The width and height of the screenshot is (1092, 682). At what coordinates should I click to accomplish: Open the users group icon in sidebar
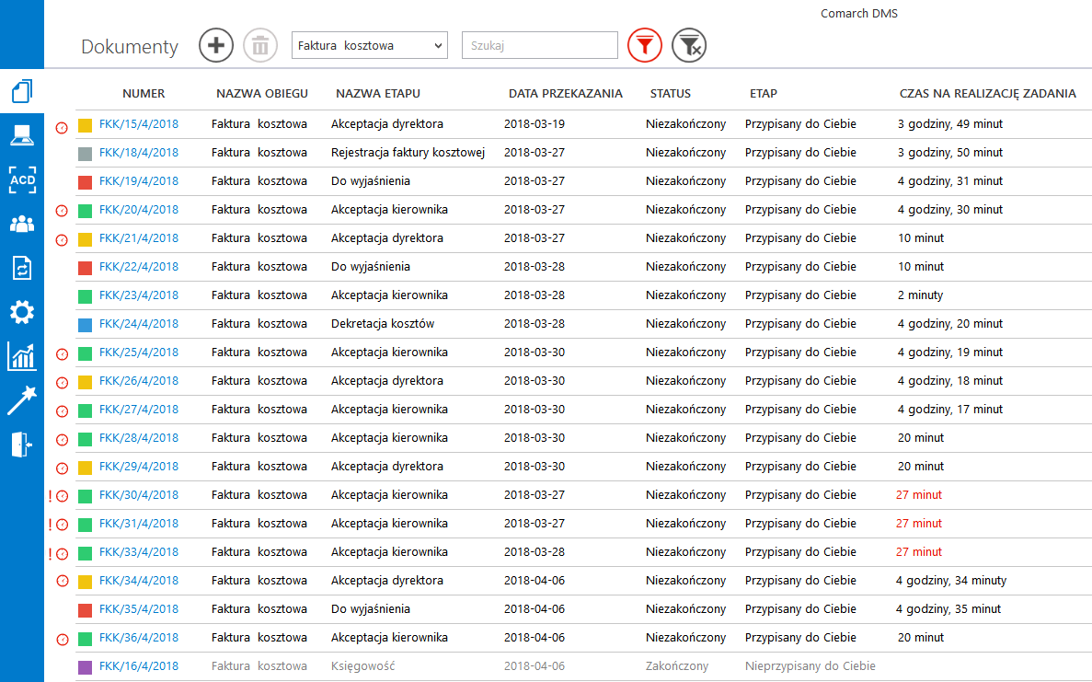pos(21,225)
